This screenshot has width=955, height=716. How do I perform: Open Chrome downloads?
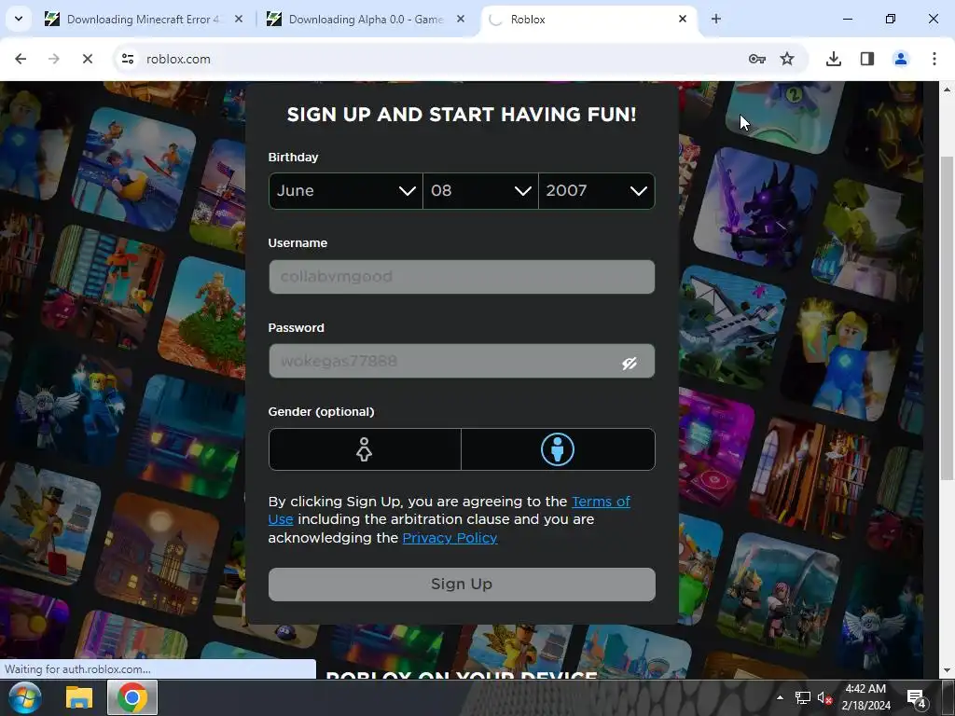(x=834, y=59)
